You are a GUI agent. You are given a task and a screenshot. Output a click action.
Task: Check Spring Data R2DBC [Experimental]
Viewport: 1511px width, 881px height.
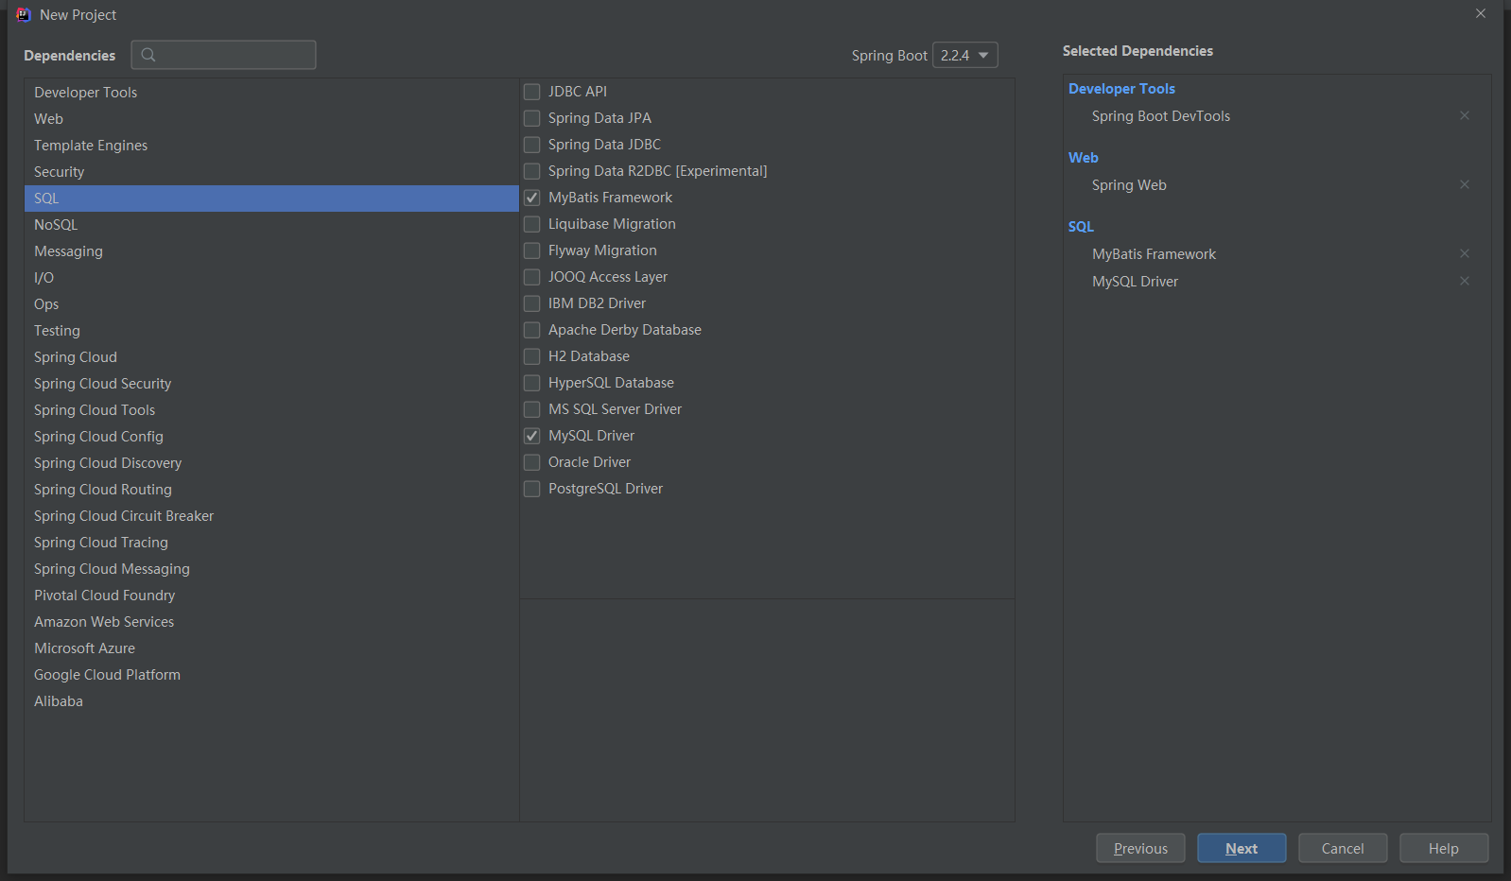click(x=532, y=171)
